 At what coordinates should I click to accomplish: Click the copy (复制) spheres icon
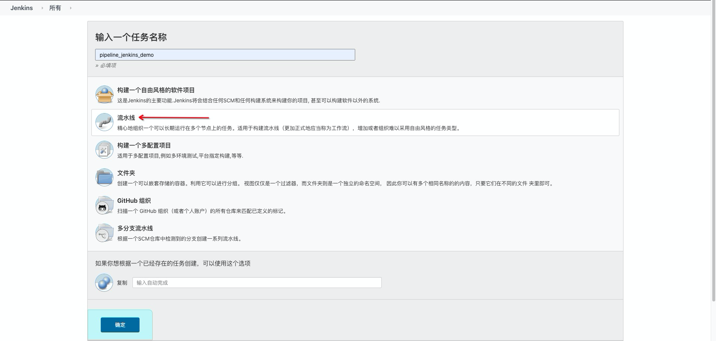point(104,282)
